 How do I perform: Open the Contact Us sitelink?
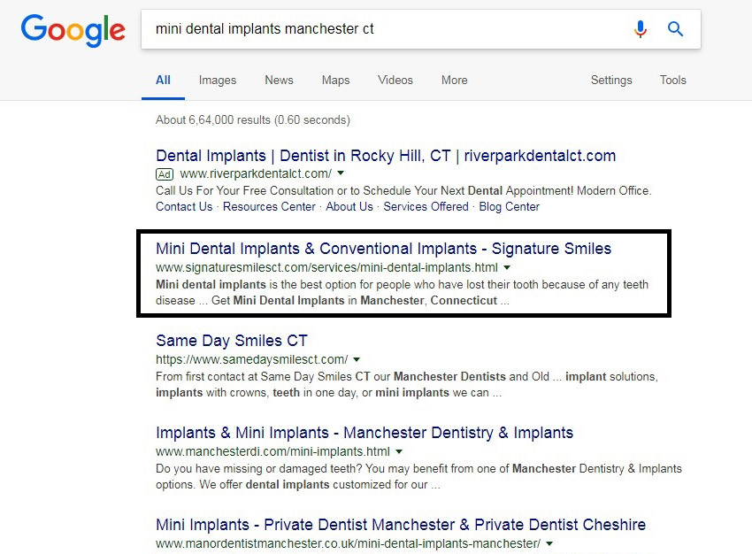[x=184, y=207]
